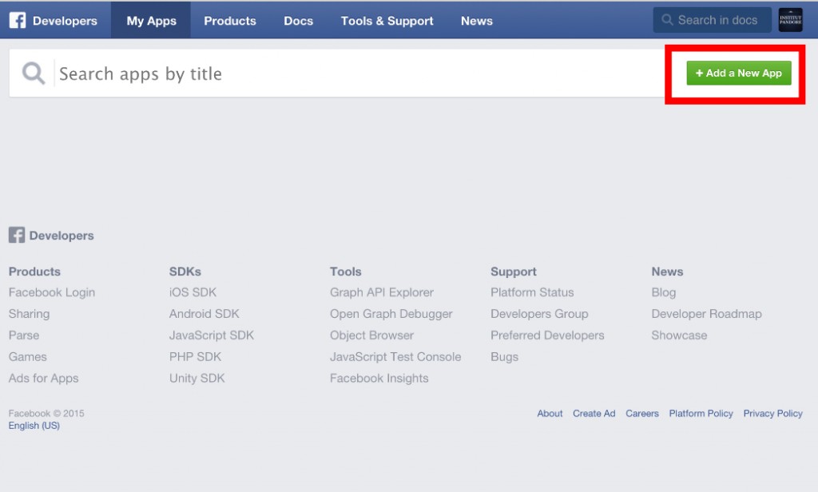This screenshot has width=818, height=492.
Task: Click the SDKs footer heading
Action: [185, 272]
